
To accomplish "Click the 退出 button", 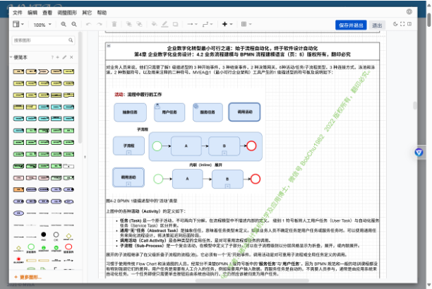I will coord(377,25).
